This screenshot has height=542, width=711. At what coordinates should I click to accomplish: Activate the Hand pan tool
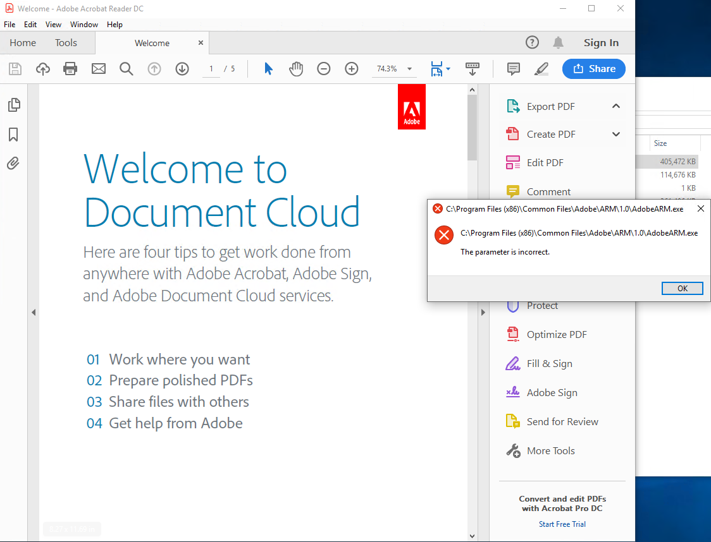coord(296,69)
